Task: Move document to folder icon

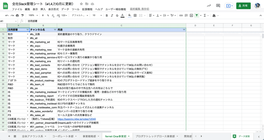Action: 87,4
